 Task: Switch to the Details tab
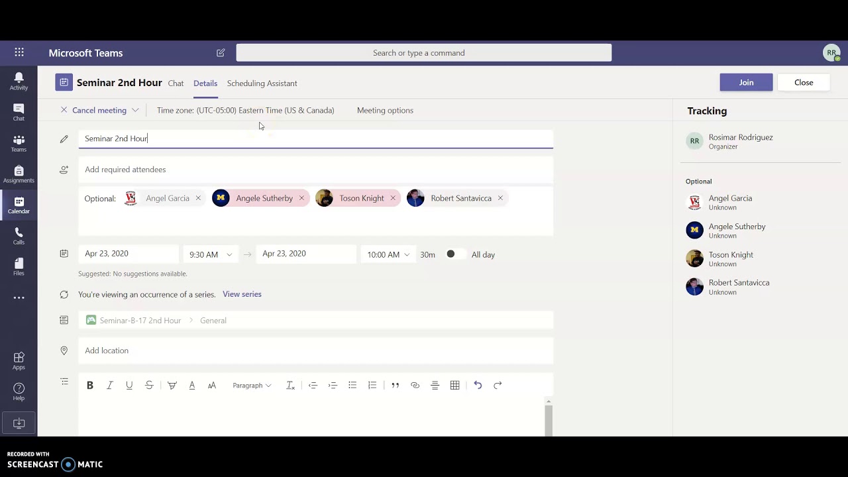(x=205, y=83)
